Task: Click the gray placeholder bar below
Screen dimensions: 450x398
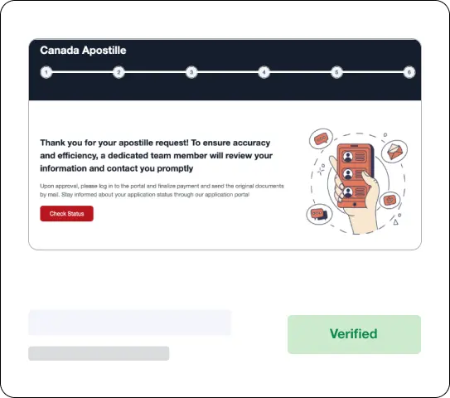Action: pos(99,353)
